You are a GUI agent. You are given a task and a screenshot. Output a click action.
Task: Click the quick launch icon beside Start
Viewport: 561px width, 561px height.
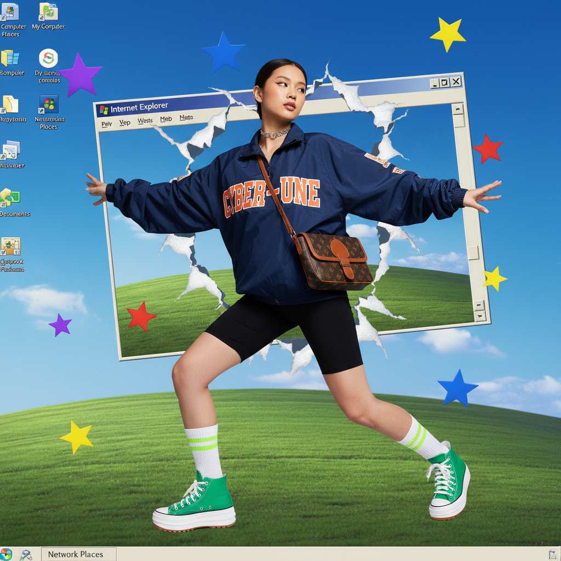pos(25,554)
